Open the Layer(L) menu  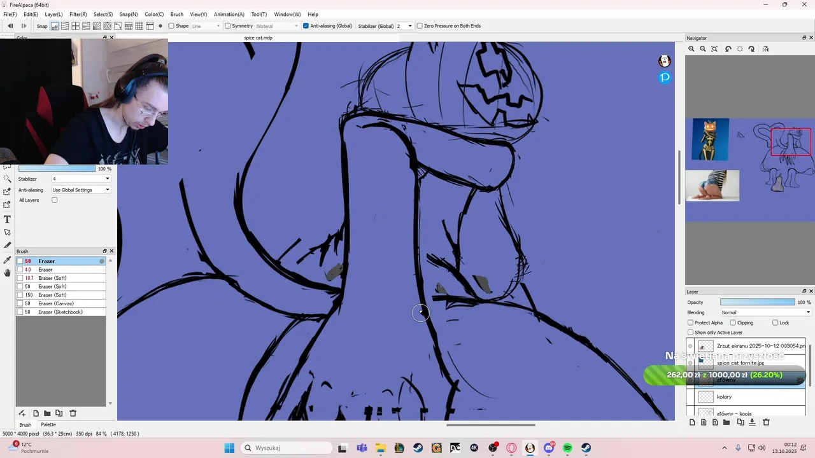click(53, 14)
